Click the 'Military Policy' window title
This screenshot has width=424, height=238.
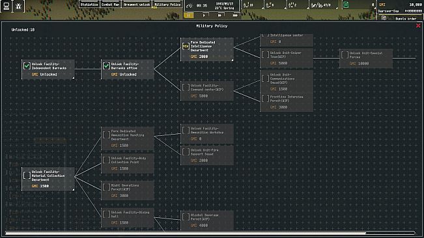click(212, 26)
